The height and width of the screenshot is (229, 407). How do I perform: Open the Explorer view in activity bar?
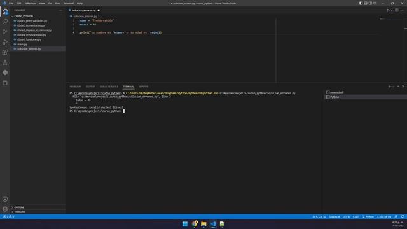click(5, 11)
